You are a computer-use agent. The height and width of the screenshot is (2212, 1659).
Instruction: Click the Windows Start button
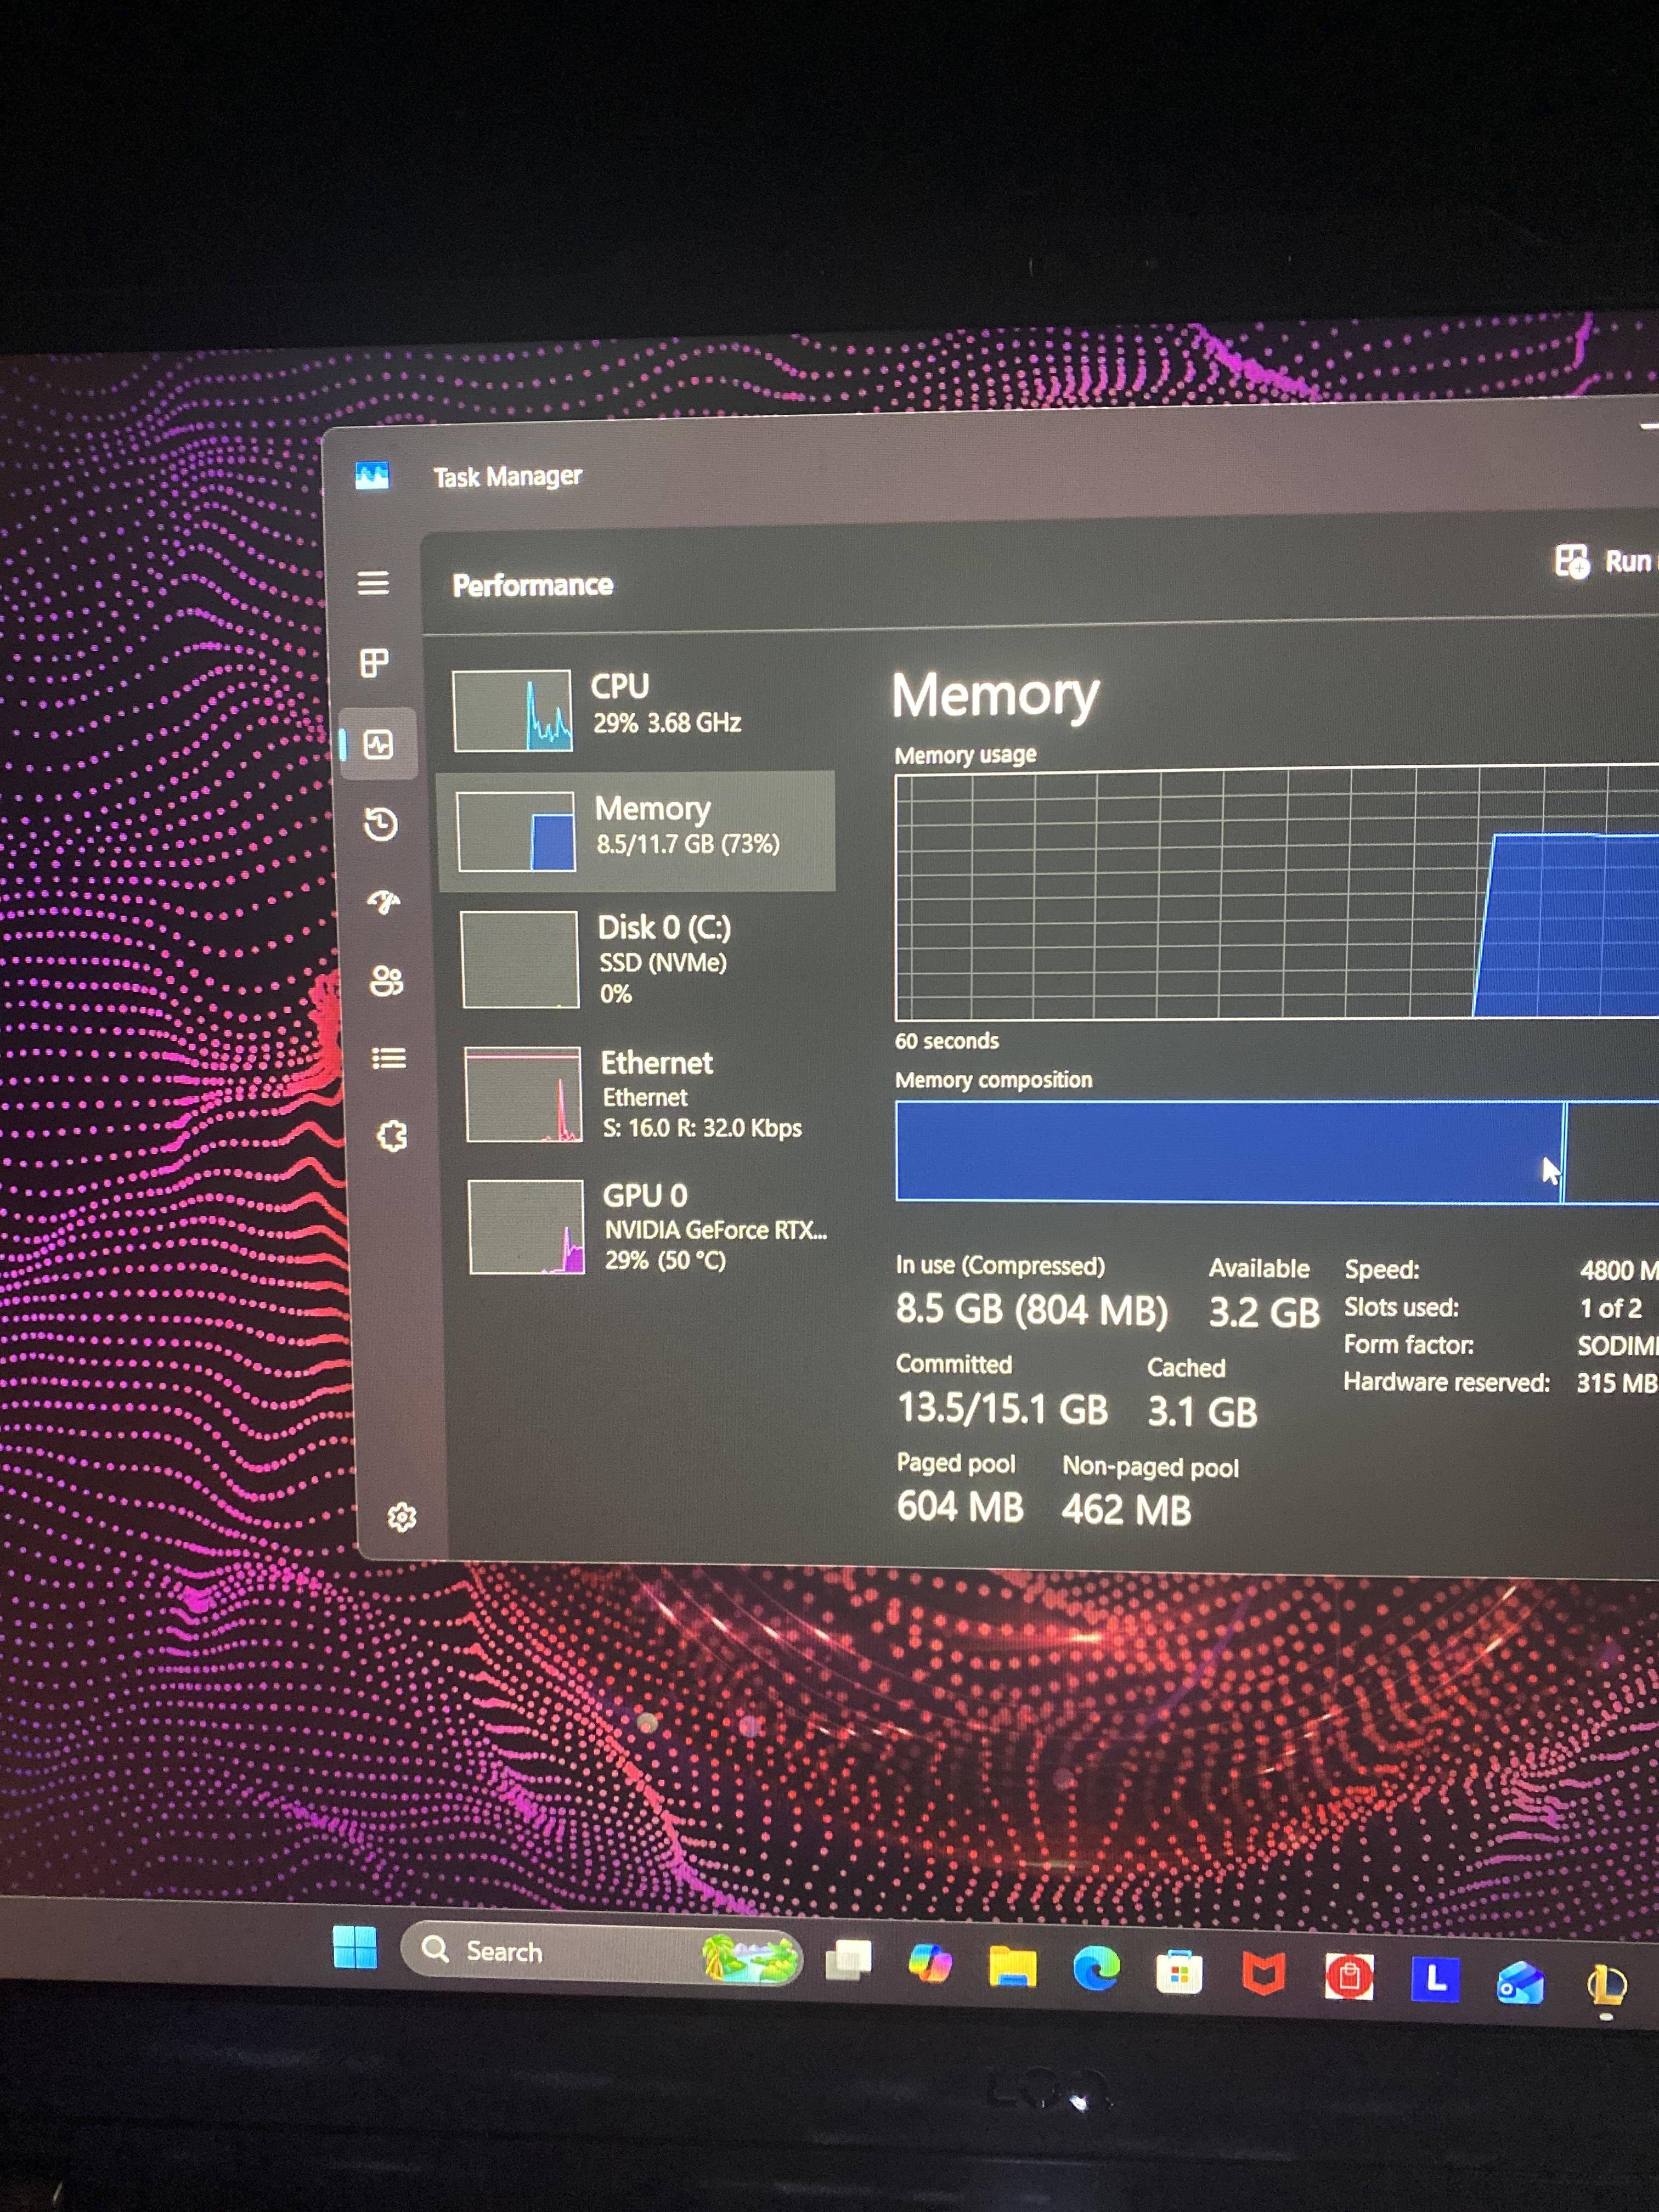(x=355, y=1947)
